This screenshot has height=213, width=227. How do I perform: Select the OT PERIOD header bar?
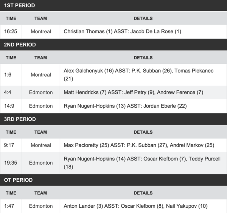pyautogui.click(x=113, y=180)
